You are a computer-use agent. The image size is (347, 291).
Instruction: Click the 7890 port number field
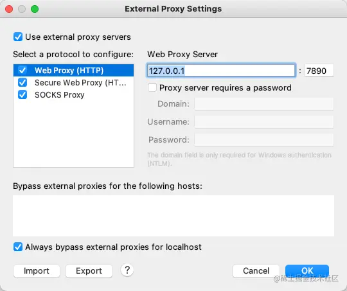click(319, 71)
